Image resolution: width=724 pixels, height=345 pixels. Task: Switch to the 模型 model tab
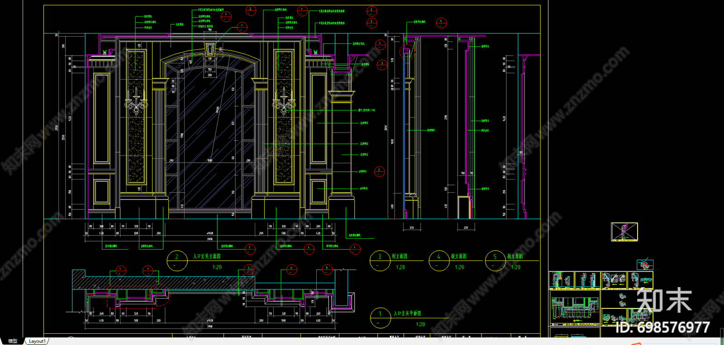point(13,341)
